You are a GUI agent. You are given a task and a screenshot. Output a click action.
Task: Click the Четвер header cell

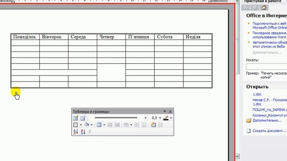tap(111, 37)
